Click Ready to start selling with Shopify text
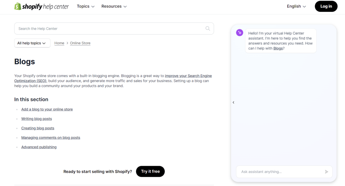Image resolution: width=345 pixels, height=186 pixels. pyautogui.click(x=98, y=172)
